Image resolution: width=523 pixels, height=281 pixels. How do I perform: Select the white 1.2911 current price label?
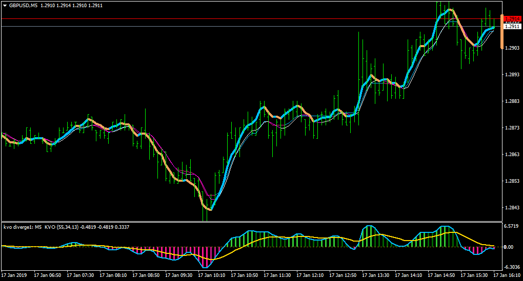click(x=512, y=26)
